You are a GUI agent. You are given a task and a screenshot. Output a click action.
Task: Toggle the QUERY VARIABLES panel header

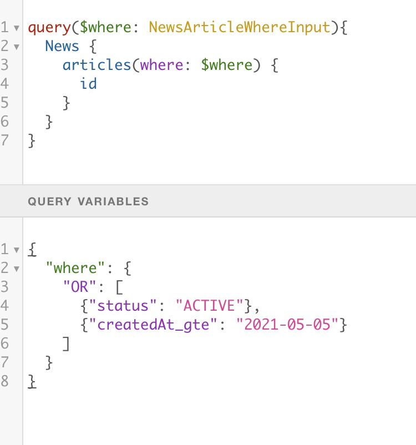coord(208,201)
